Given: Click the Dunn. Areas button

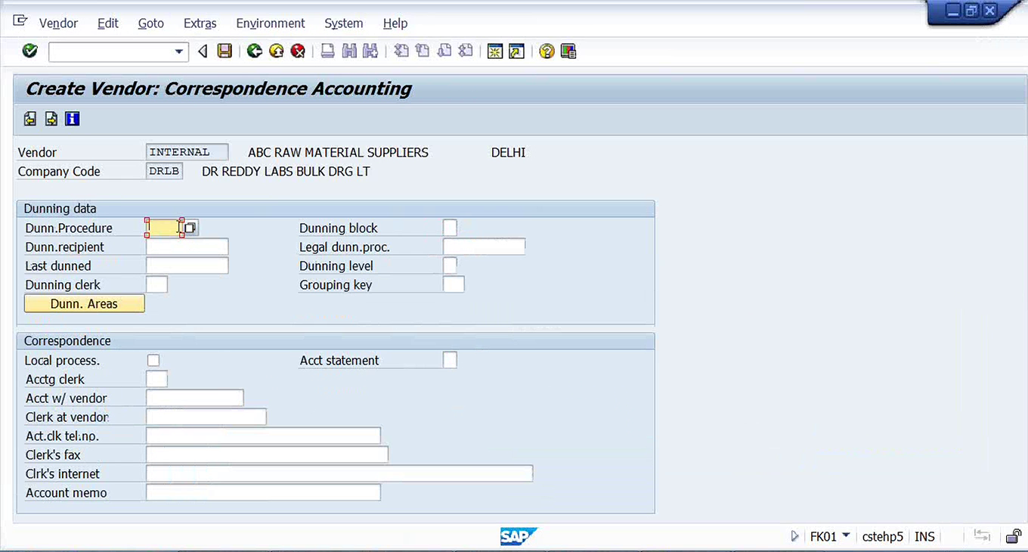Looking at the screenshot, I should coord(84,303).
